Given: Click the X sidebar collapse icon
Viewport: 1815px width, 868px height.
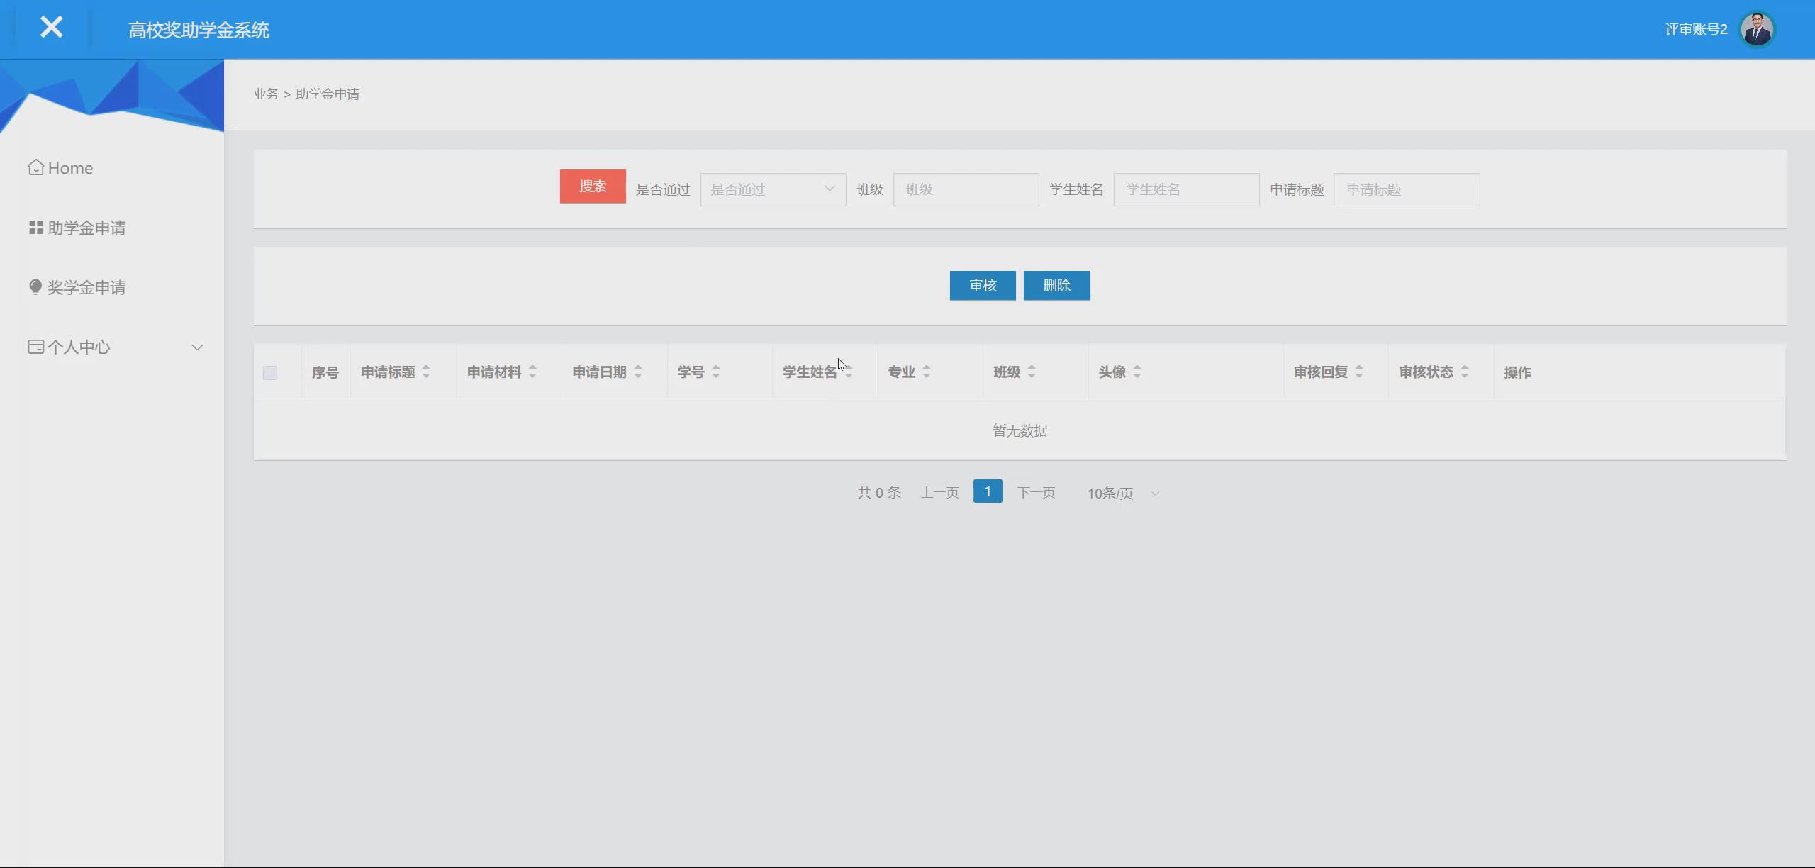Looking at the screenshot, I should tap(51, 28).
